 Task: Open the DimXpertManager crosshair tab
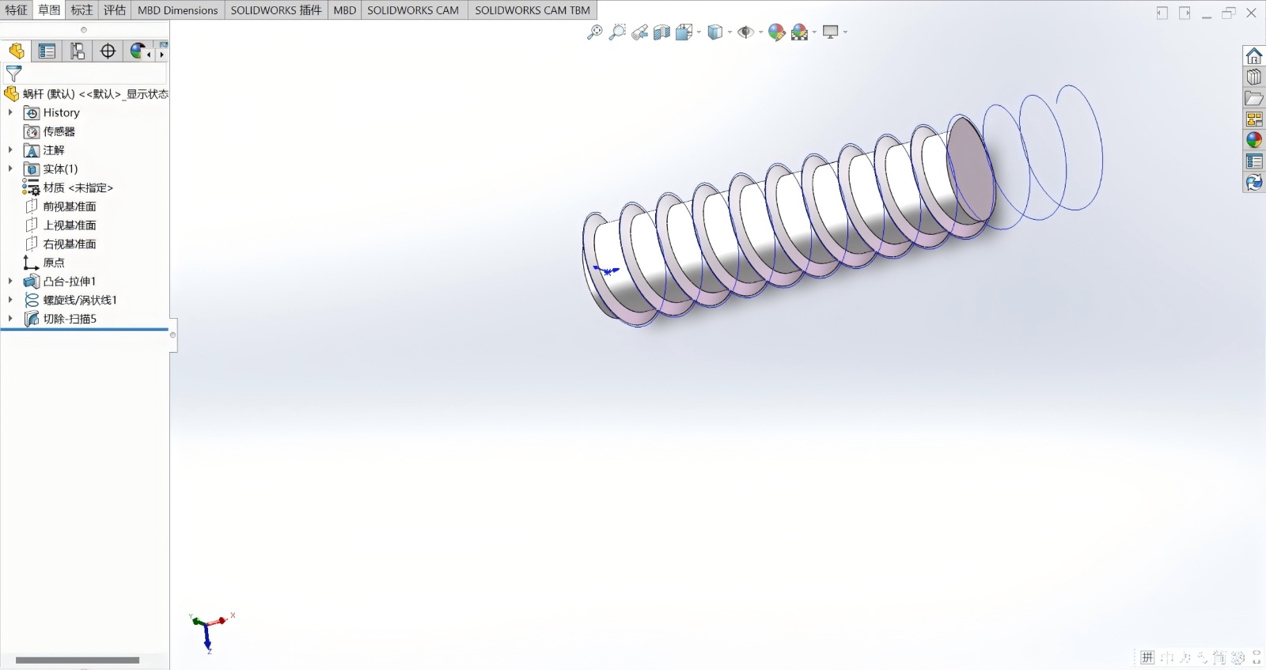tap(108, 51)
